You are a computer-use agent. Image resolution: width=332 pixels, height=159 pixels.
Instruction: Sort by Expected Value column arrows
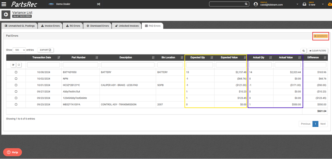click(244, 58)
